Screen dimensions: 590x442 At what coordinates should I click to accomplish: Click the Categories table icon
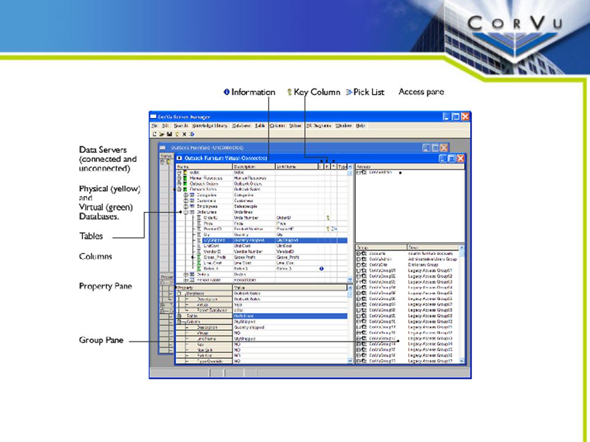click(192, 195)
